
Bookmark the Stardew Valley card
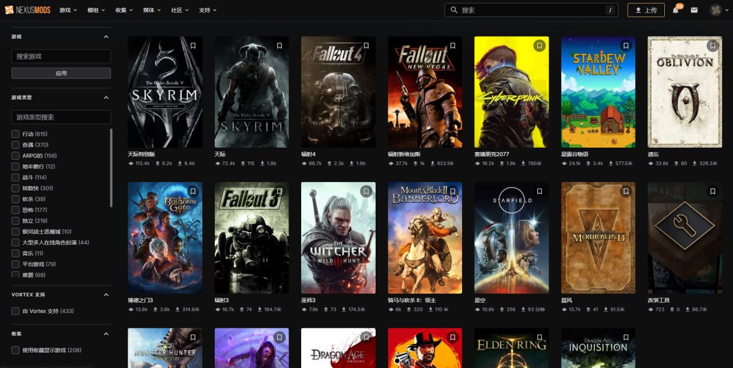(626, 46)
